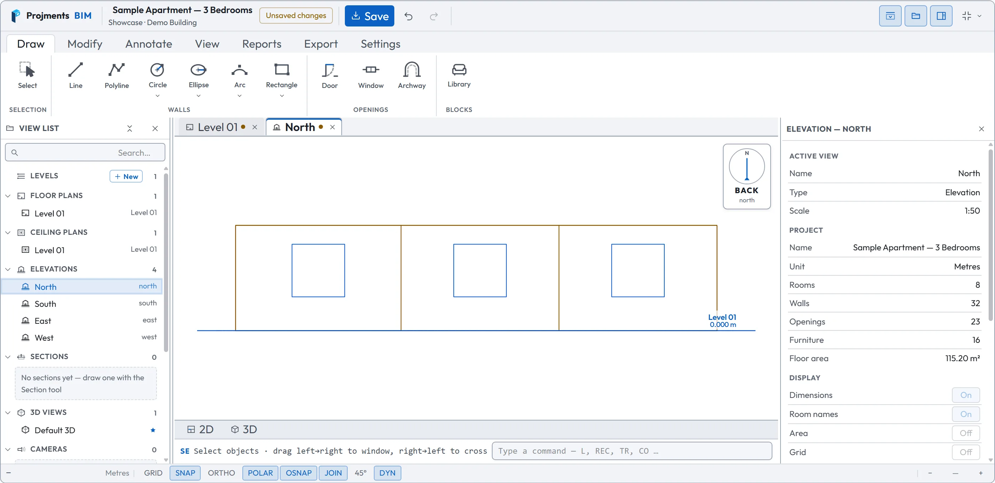Enable ORTHO mode in status bar
The width and height of the screenshot is (995, 483).
[x=221, y=473]
